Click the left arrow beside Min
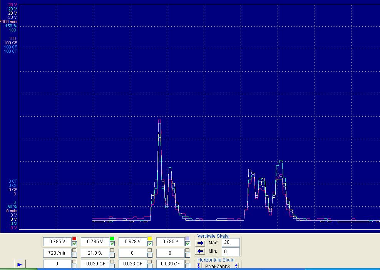380x270 pixels. click(200, 252)
